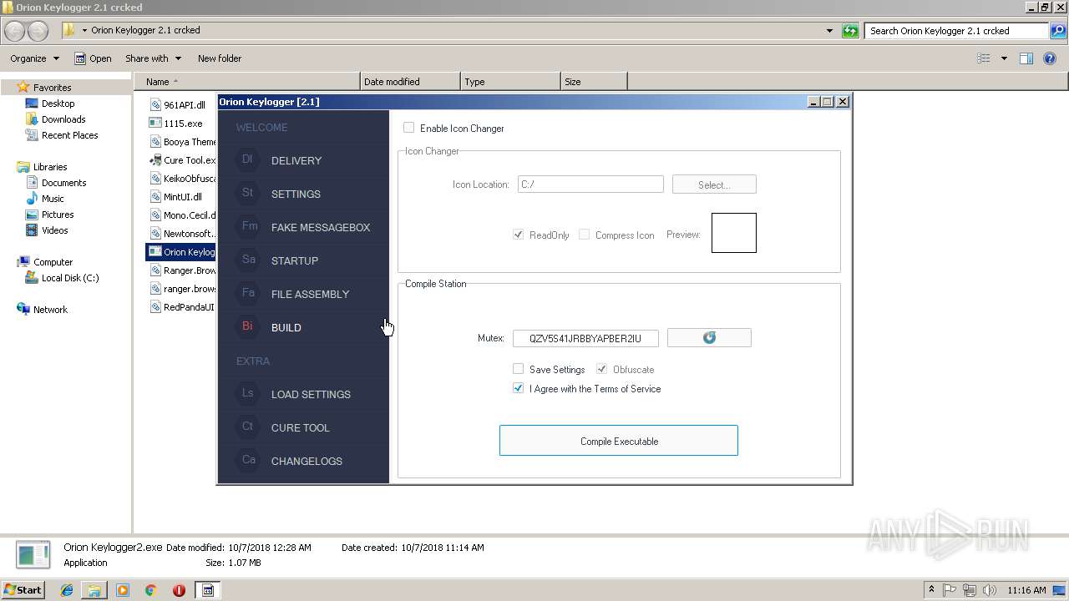
Task: Open the FILE ASSEMBLY section
Action: (310, 294)
